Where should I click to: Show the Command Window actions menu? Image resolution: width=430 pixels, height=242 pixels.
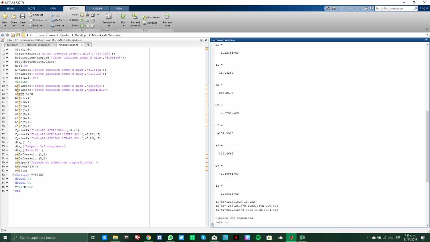pos(427,40)
